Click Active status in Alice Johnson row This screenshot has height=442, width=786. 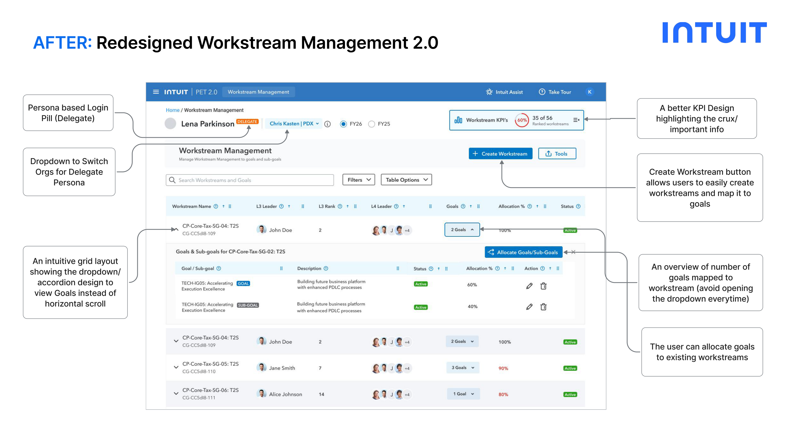(570, 395)
